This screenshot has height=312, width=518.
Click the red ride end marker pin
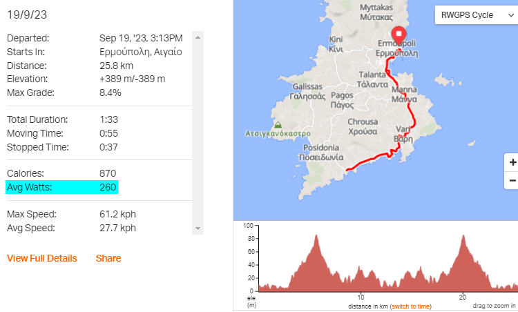pos(399,35)
